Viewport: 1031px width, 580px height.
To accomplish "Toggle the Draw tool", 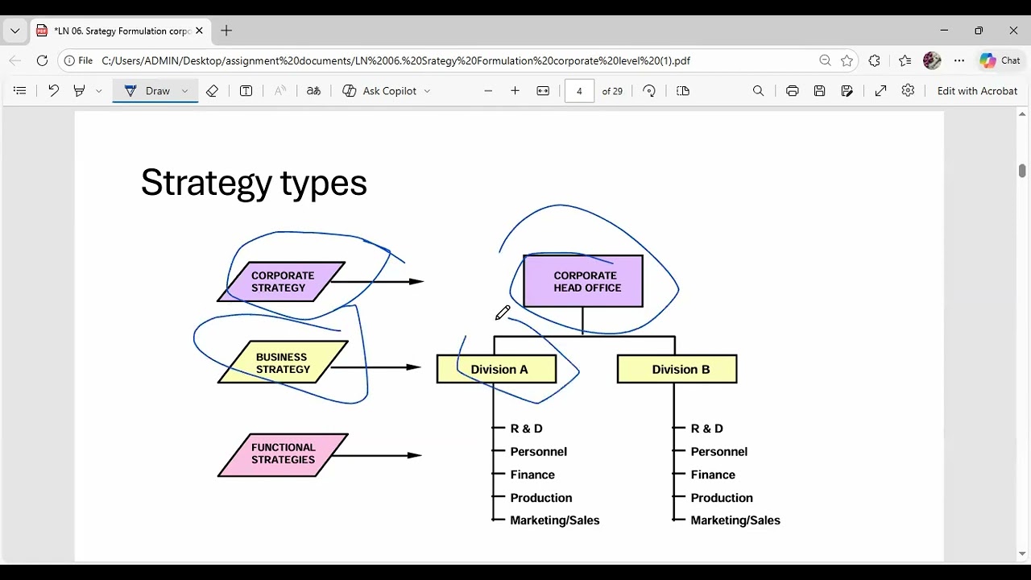I will pyautogui.click(x=147, y=91).
